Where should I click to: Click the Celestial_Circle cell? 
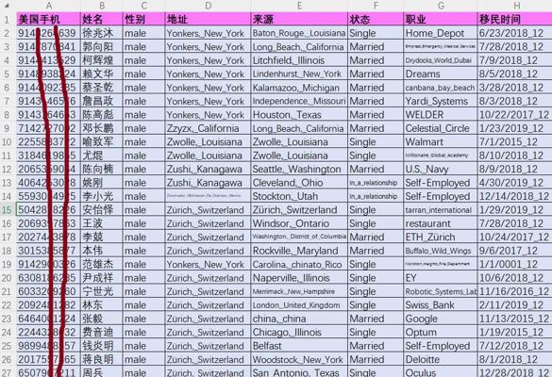coord(441,128)
